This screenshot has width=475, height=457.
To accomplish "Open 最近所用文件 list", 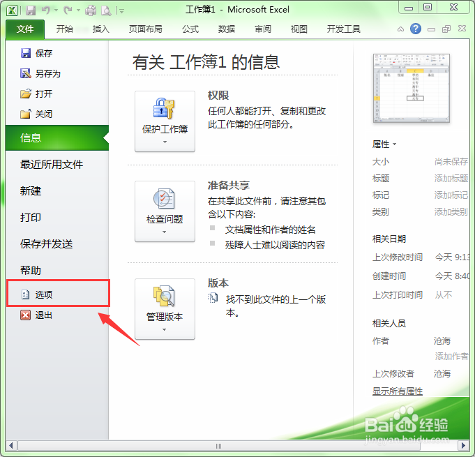I will pyautogui.click(x=52, y=164).
